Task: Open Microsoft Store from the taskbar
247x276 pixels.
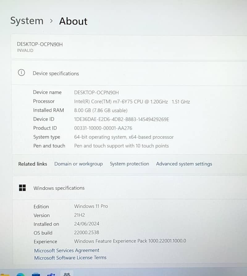Action: 36,274
